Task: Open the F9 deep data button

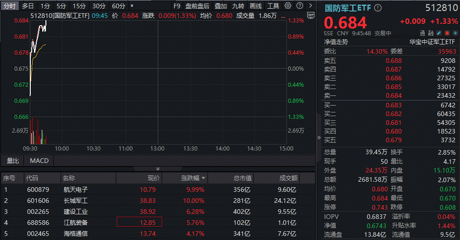Action: (x=177, y=6)
